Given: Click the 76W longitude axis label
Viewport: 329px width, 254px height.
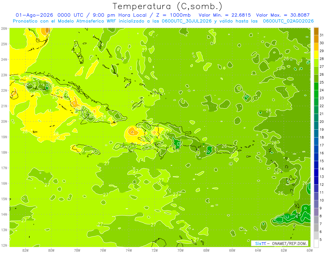Looking at the screenshot, I should coord(103,250).
